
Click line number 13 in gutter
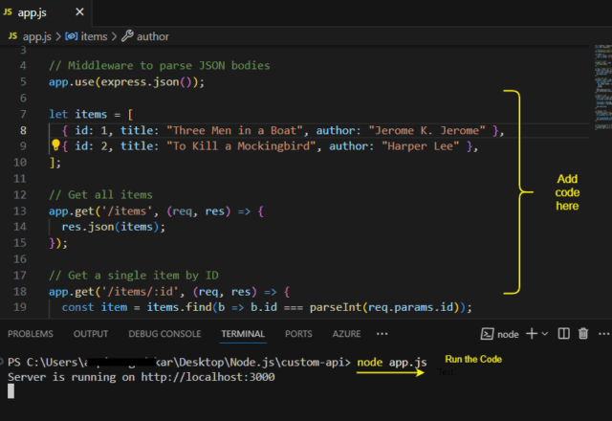click(20, 210)
